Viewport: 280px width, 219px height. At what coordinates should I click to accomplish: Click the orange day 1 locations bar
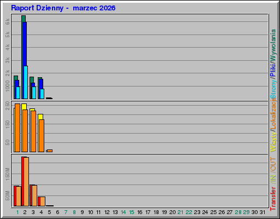[17, 128]
